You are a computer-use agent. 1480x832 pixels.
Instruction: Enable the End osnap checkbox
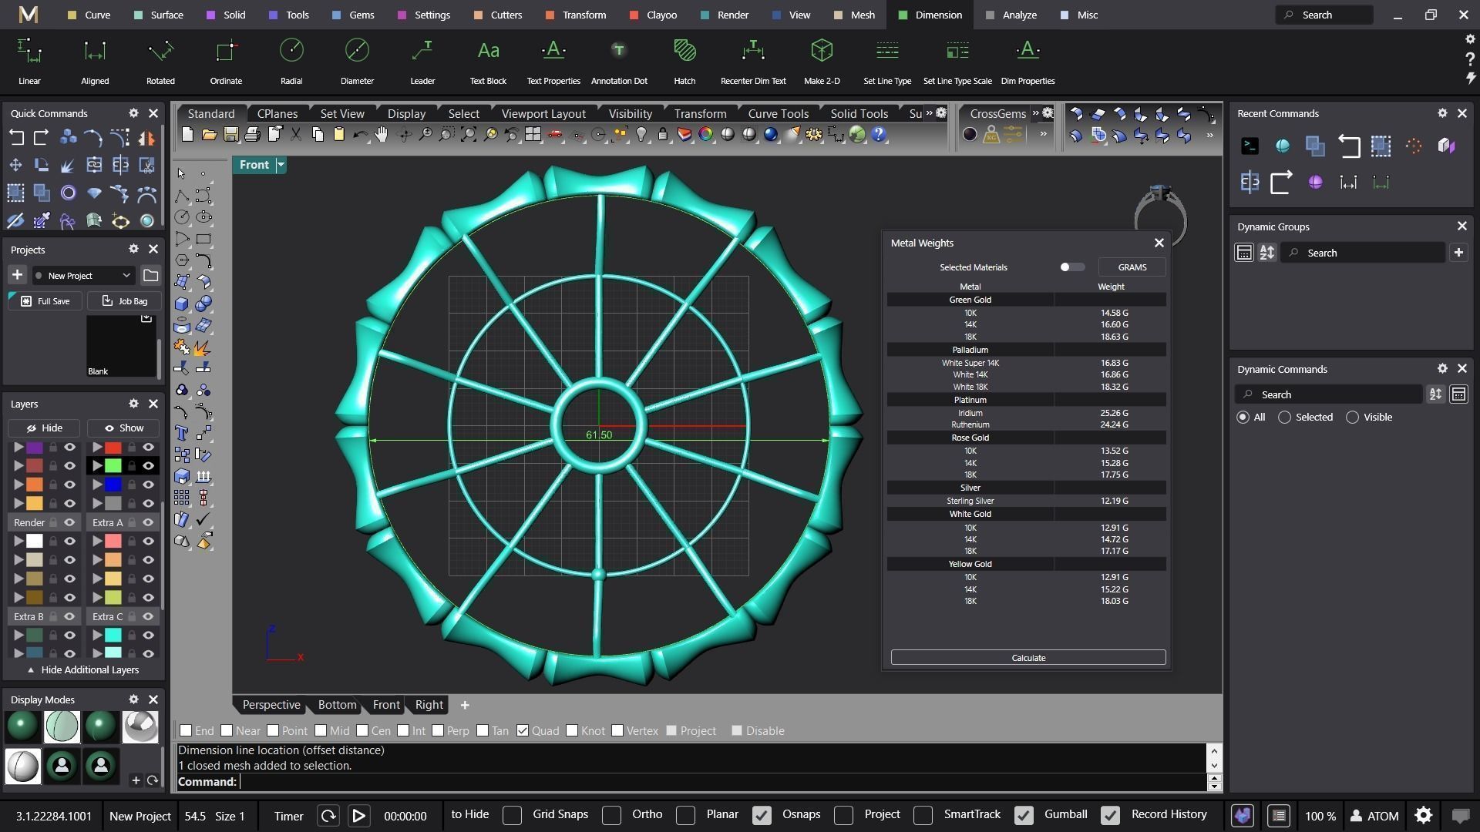pyautogui.click(x=186, y=730)
